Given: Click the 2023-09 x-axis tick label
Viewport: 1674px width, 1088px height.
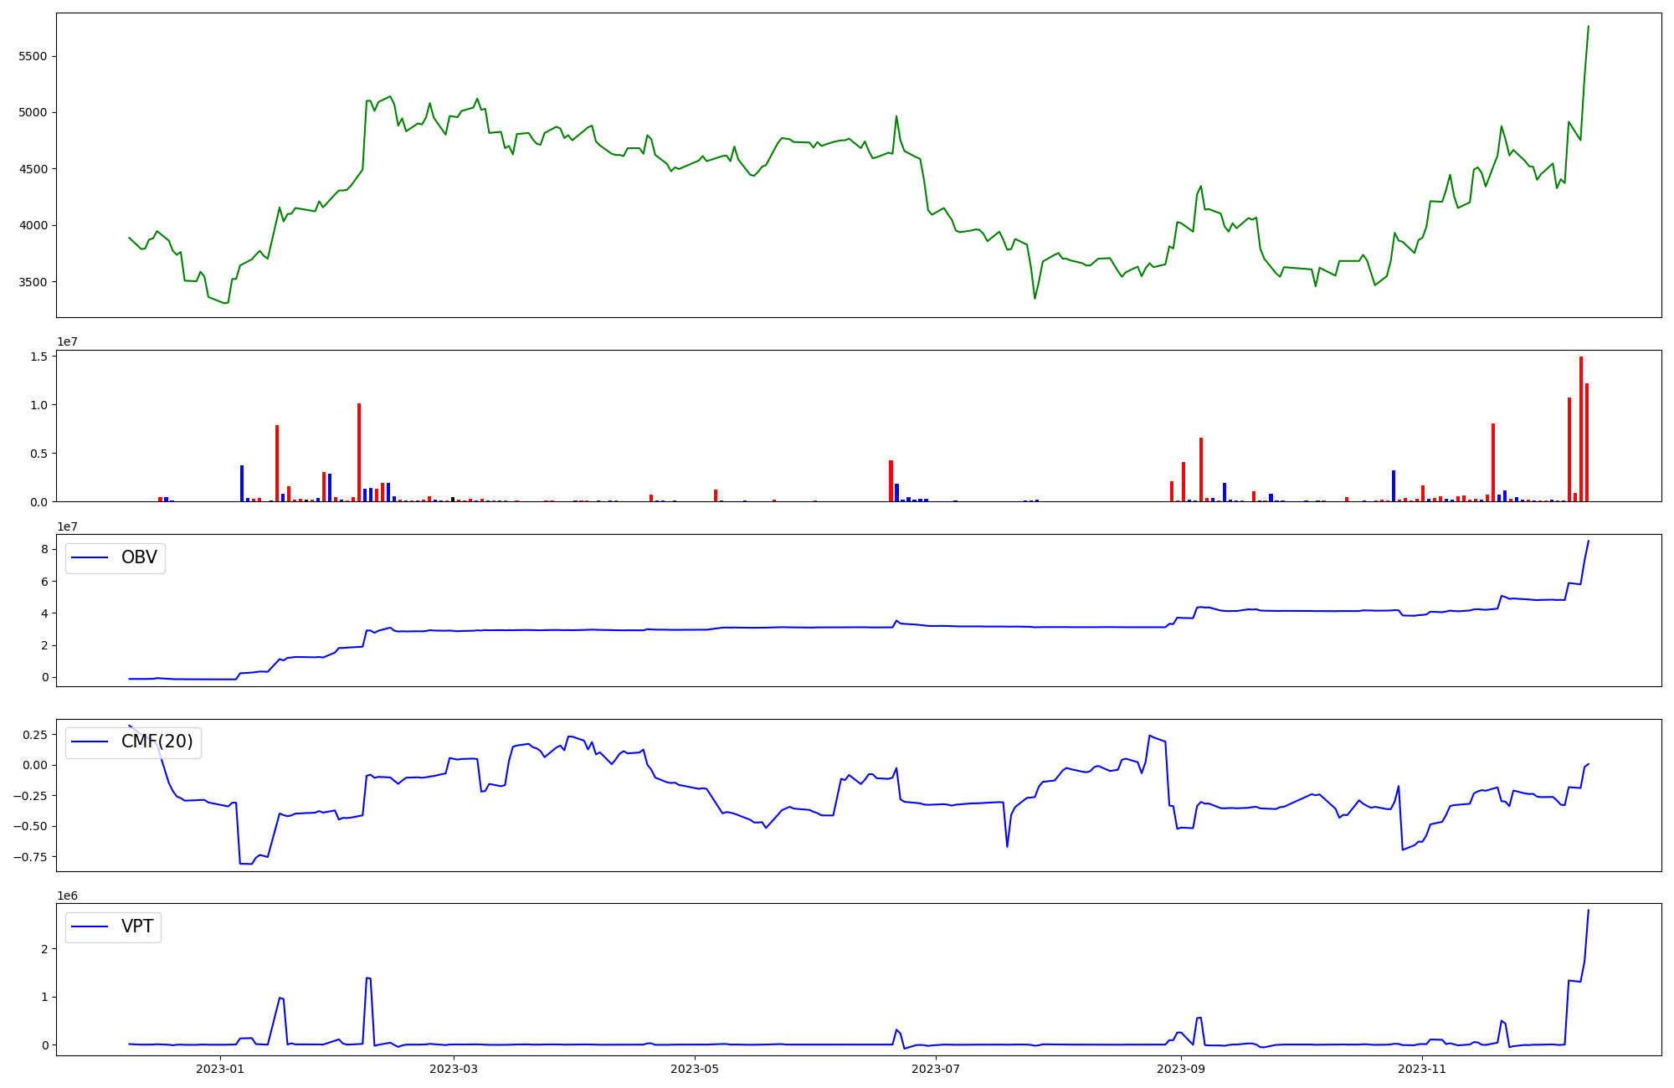Looking at the screenshot, I should tap(1181, 1069).
